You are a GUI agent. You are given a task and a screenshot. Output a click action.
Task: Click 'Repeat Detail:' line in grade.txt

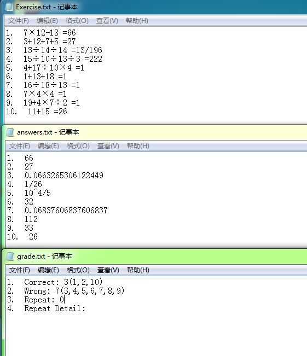click(x=55, y=308)
